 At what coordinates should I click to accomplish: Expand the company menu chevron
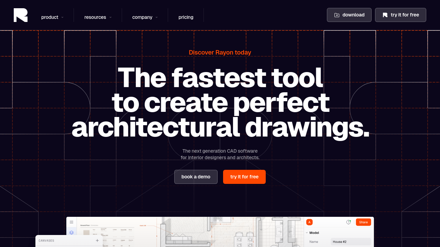click(x=156, y=17)
